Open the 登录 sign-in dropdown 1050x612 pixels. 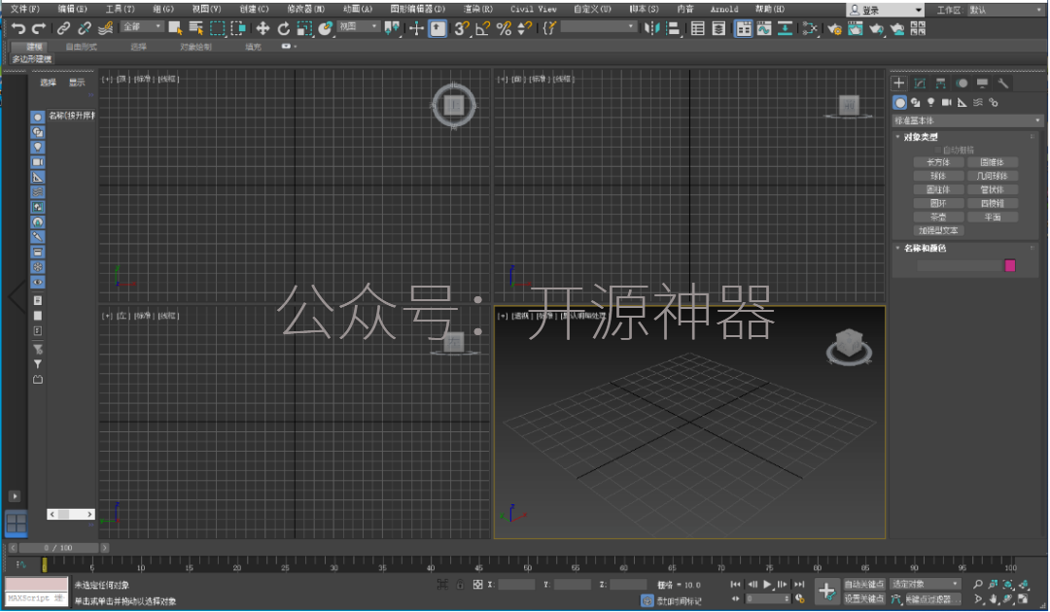click(886, 10)
